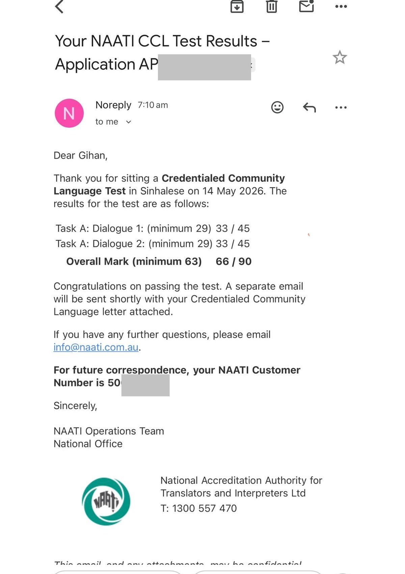
Task: Tap the 7:10 am timestamp
Action: pos(153,105)
